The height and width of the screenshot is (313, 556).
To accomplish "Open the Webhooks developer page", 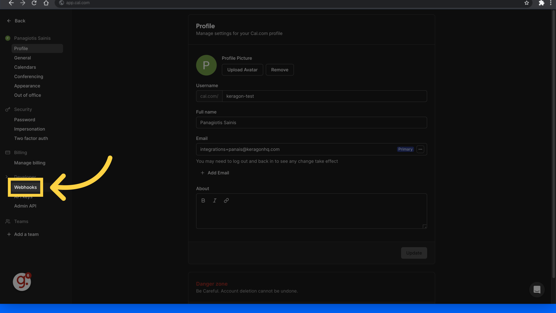I will coord(25,187).
